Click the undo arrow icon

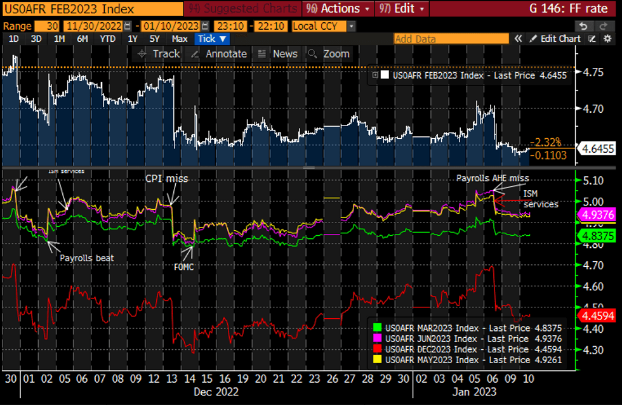pos(583,26)
